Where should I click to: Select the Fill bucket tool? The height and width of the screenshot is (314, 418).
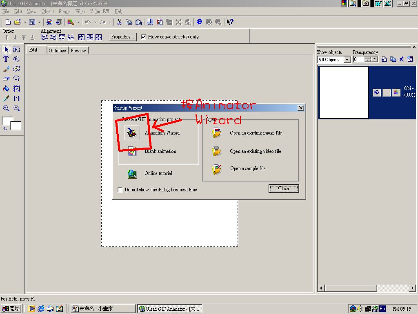click(6, 89)
